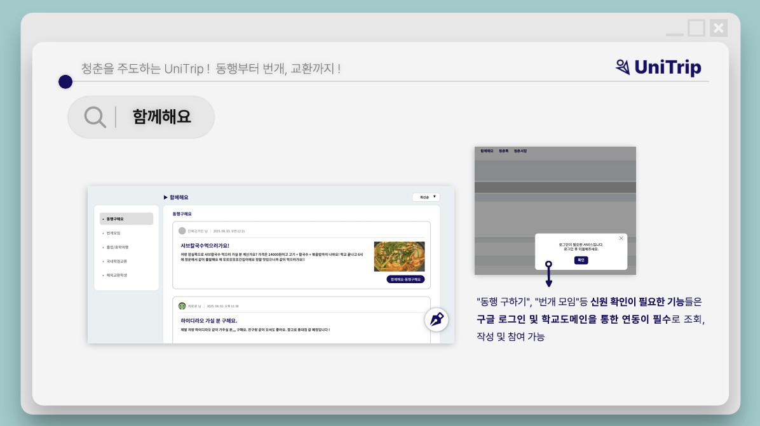Image resolution: width=760 pixels, height=426 pixels.
Task: Open the 최신순 sort dropdown
Action: (426, 197)
